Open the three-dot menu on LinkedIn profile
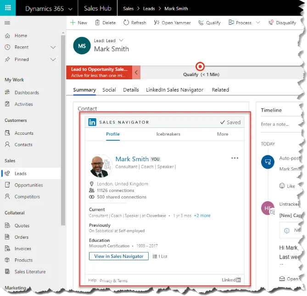The height and width of the screenshot is (296, 307). pyautogui.click(x=235, y=158)
